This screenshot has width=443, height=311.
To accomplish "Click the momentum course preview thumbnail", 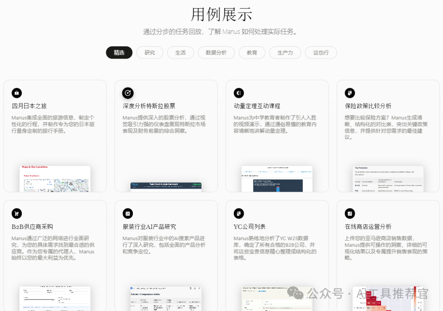I will pos(277,179).
